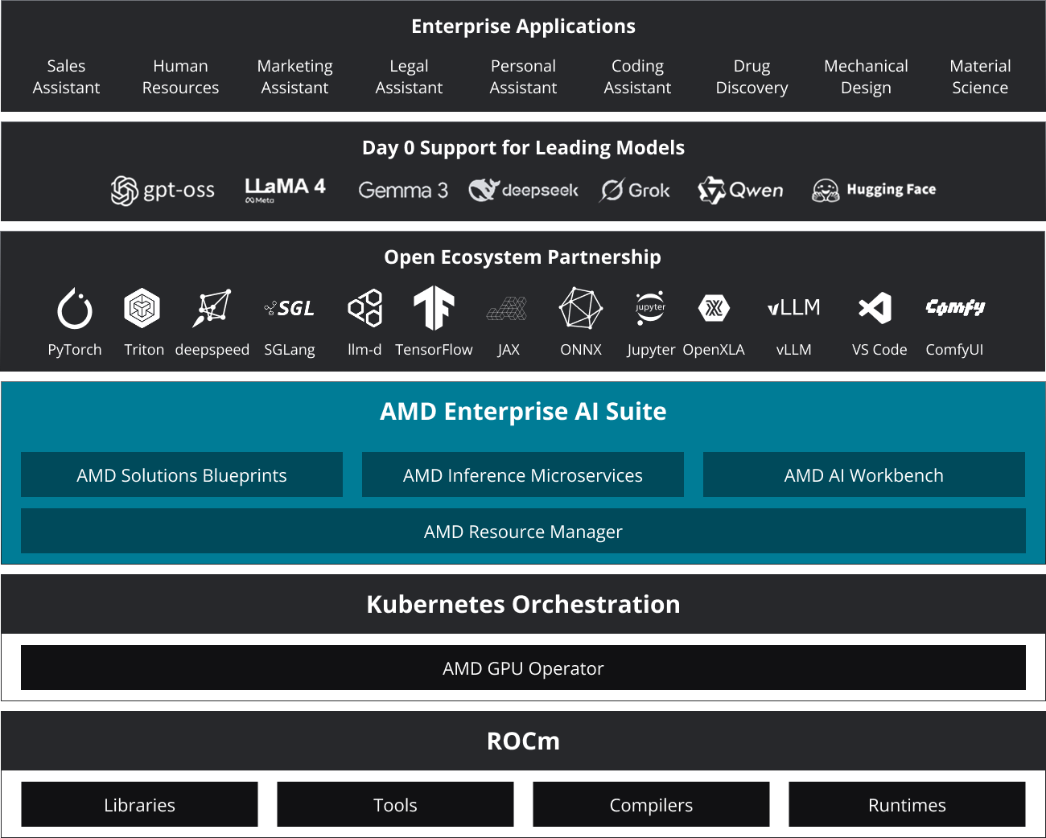Click the AMD Solutions Blueprints button
Image resolution: width=1046 pixels, height=838 pixels.
coord(182,474)
